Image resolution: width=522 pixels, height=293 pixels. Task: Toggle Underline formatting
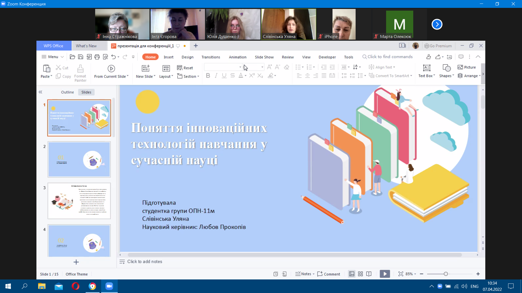pos(224,76)
